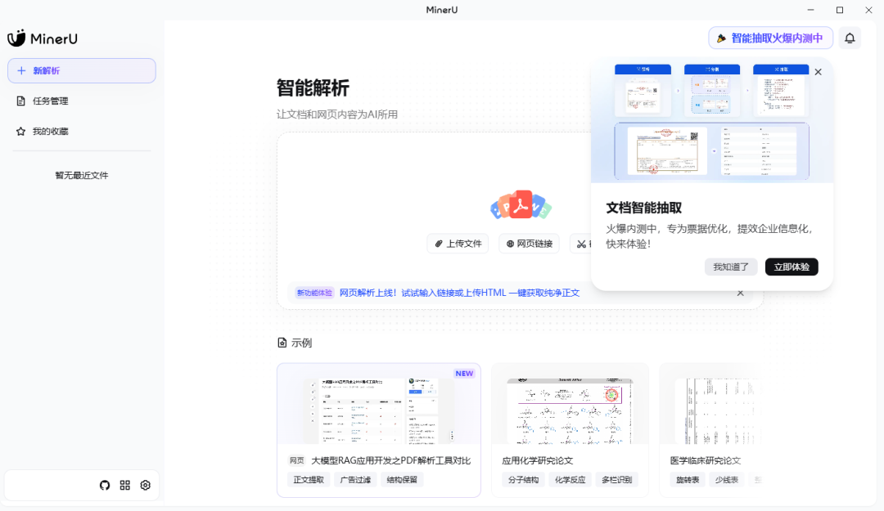Image resolution: width=884 pixels, height=511 pixels.
Task: Close the 文档智能抽取 popup
Action: (818, 72)
